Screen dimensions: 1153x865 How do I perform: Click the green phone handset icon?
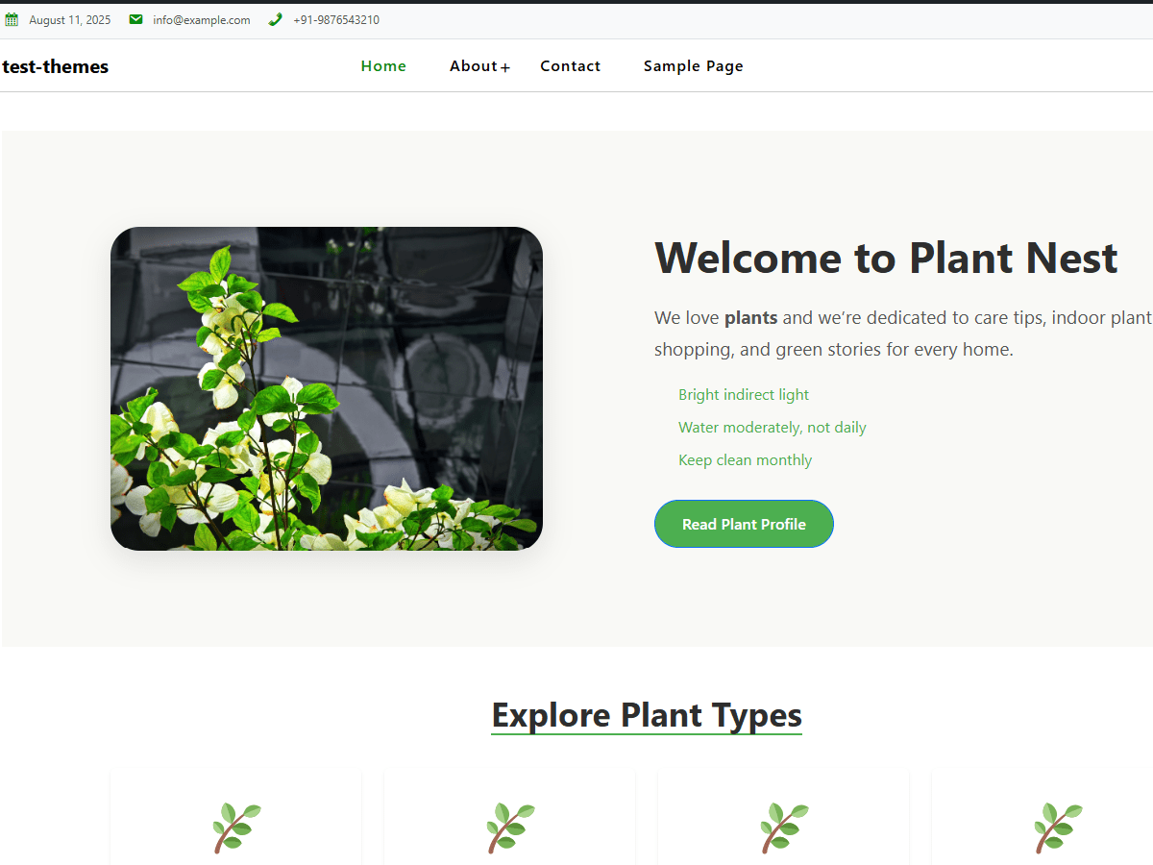(276, 20)
